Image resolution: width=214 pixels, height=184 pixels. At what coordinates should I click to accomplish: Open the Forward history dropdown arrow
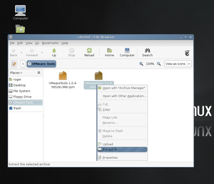pos(42,53)
